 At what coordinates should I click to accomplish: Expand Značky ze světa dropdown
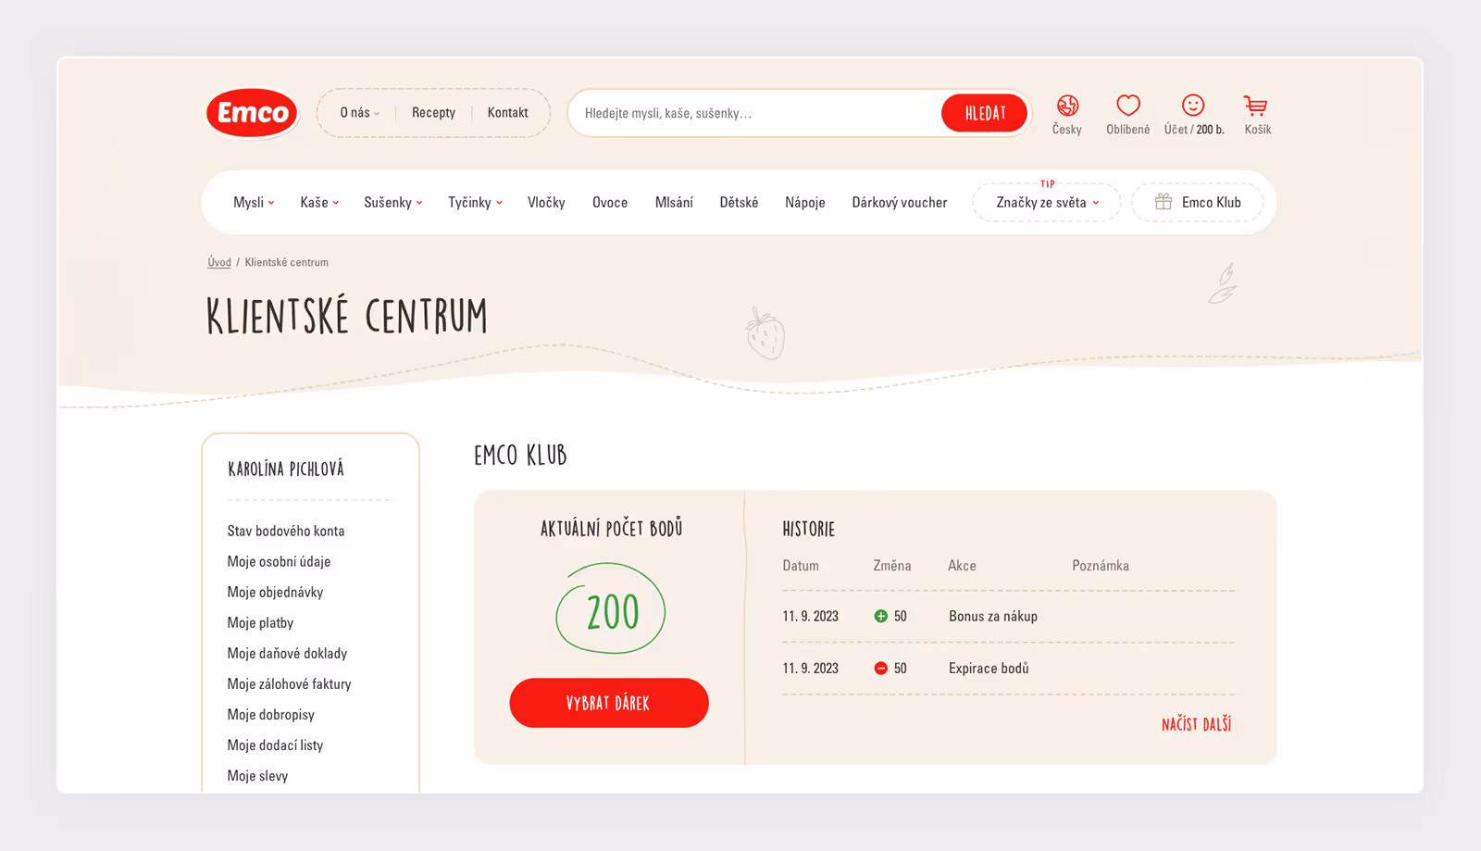tap(1047, 203)
